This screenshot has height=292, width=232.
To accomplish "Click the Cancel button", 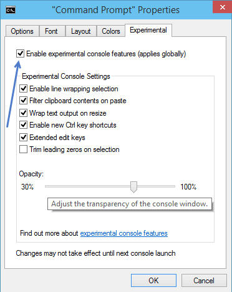I will 204,280.
